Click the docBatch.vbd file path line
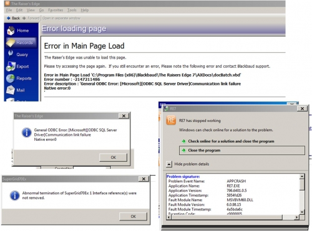The image size is (312, 231). pyautogui.click(x=142, y=75)
